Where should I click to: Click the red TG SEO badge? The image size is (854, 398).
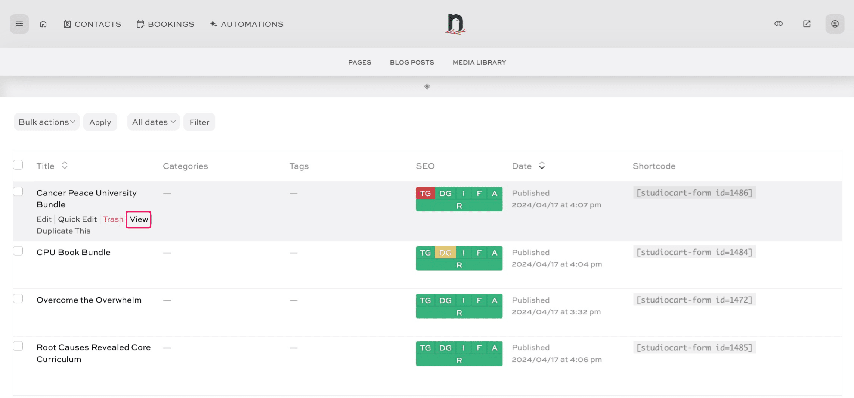[x=425, y=193]
